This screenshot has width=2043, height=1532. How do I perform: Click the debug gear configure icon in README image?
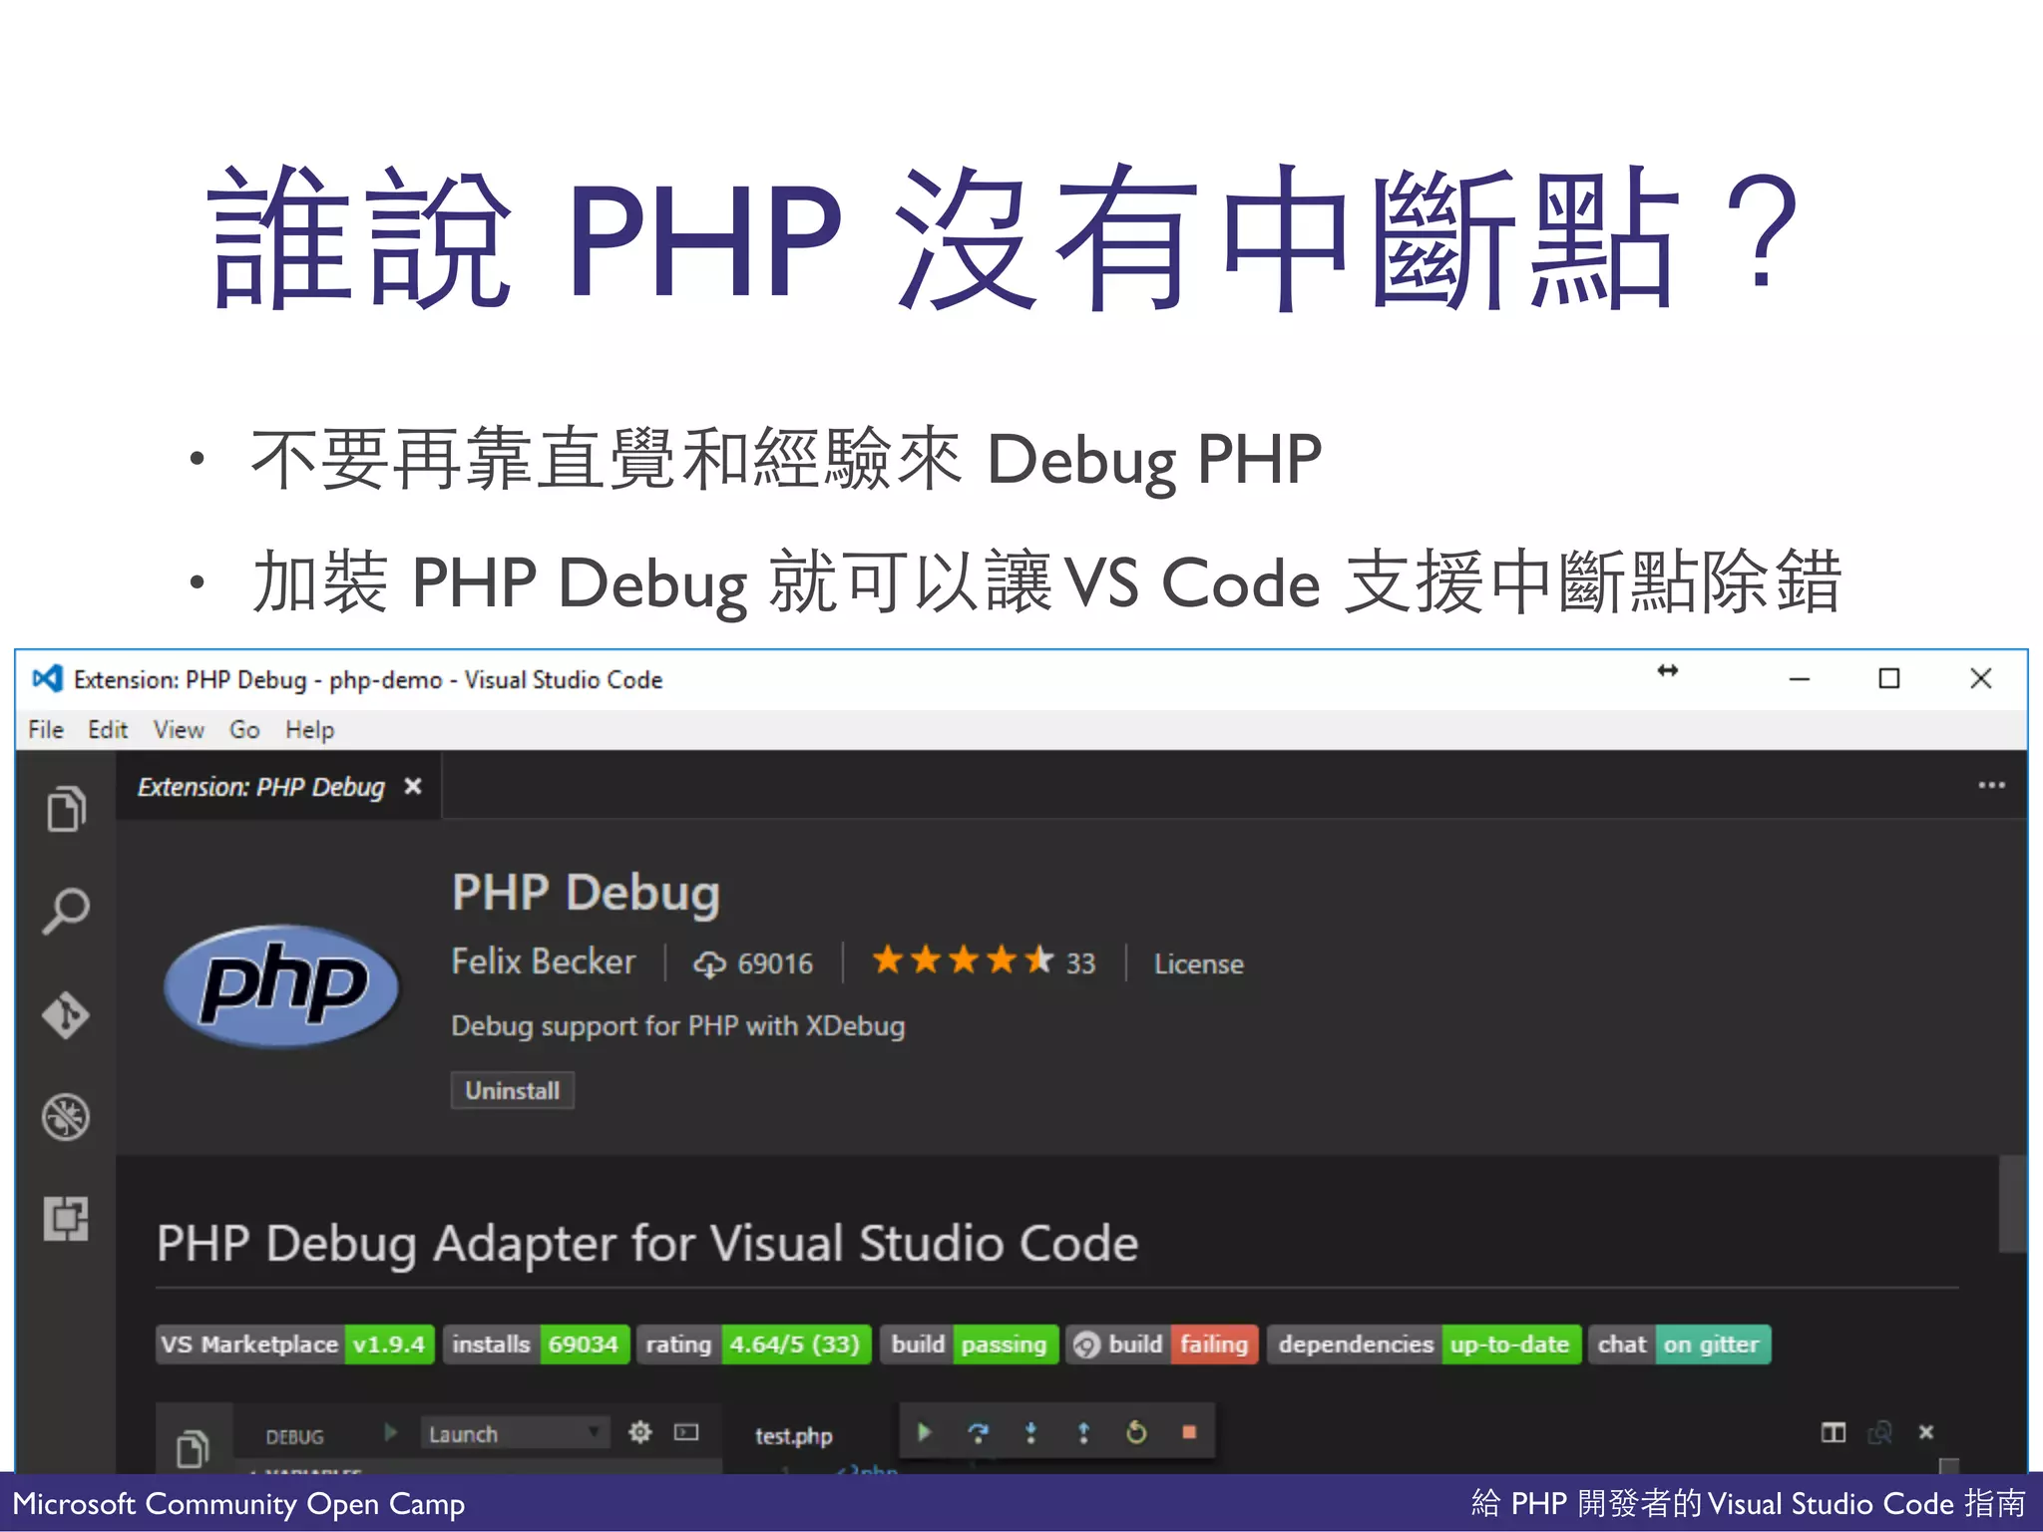point(639,1433)
